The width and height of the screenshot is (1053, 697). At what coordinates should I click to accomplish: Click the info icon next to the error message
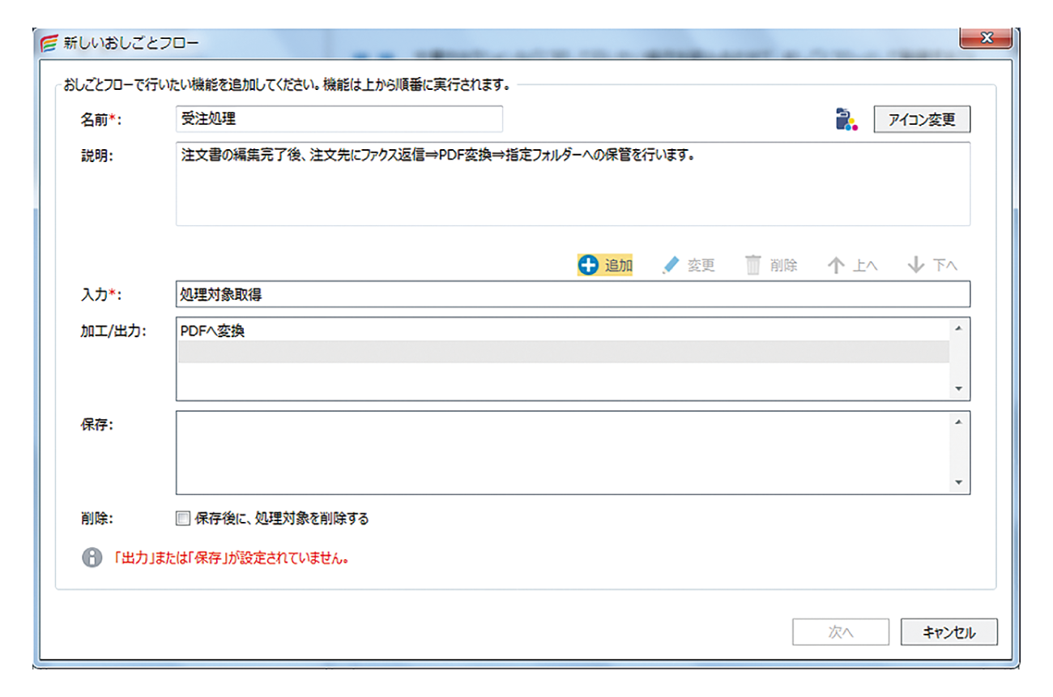[x=92, y=558]
